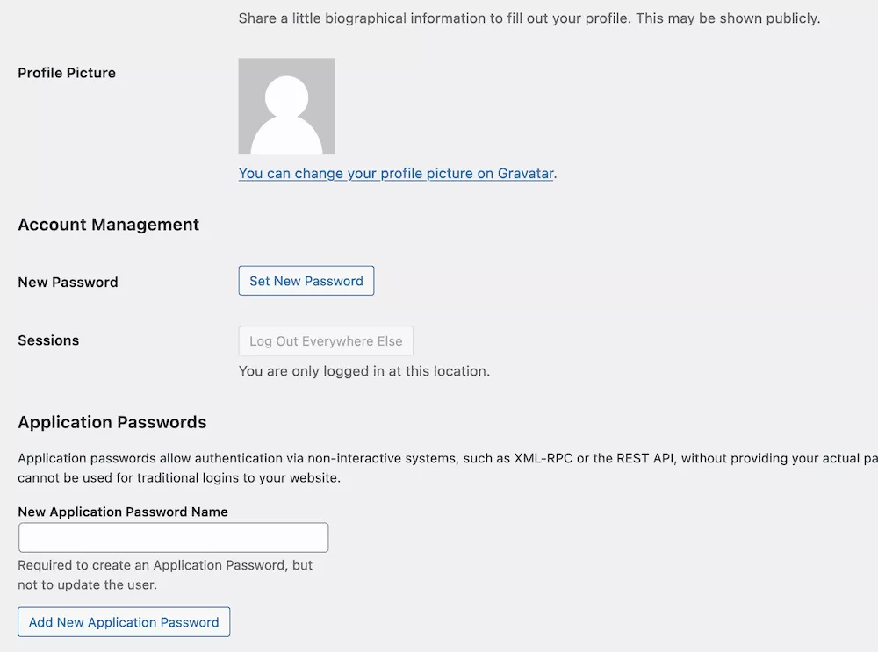Click the 'Required to create an Application Password' hint
This screenshot has width=878, height=652.
[x=165, y=565]
